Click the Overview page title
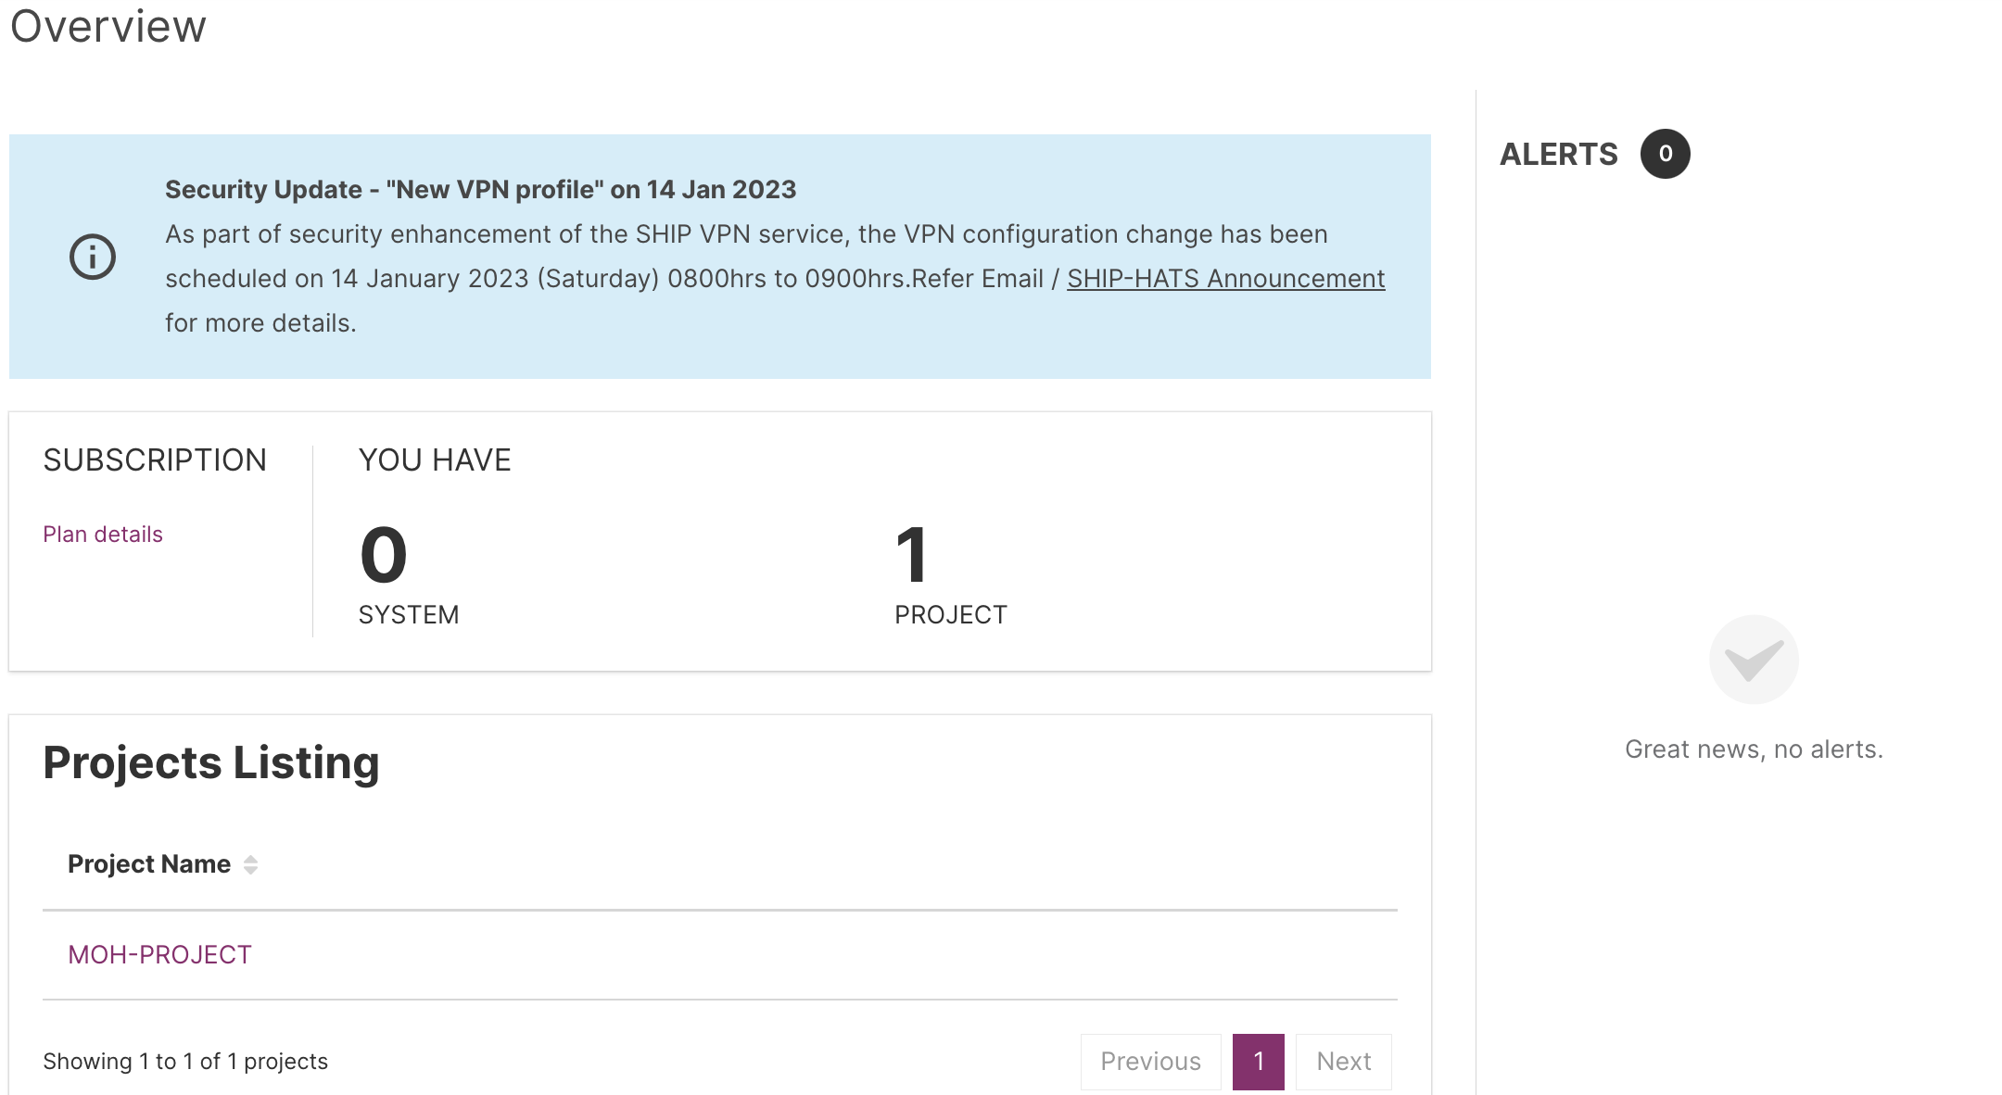This screenshot has height=1095, width=2002. click(x=108, y=26)
